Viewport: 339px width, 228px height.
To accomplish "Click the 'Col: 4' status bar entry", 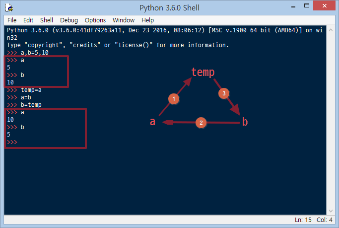I will point(324,220).
